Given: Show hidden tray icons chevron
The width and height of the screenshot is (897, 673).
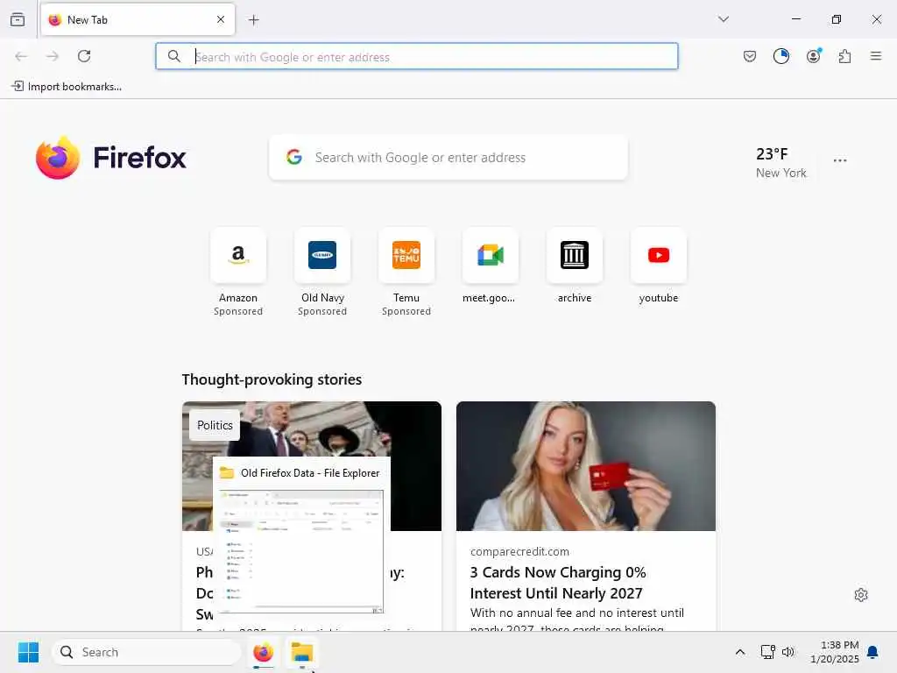Looking at the screenshot, I should (739, 652).
